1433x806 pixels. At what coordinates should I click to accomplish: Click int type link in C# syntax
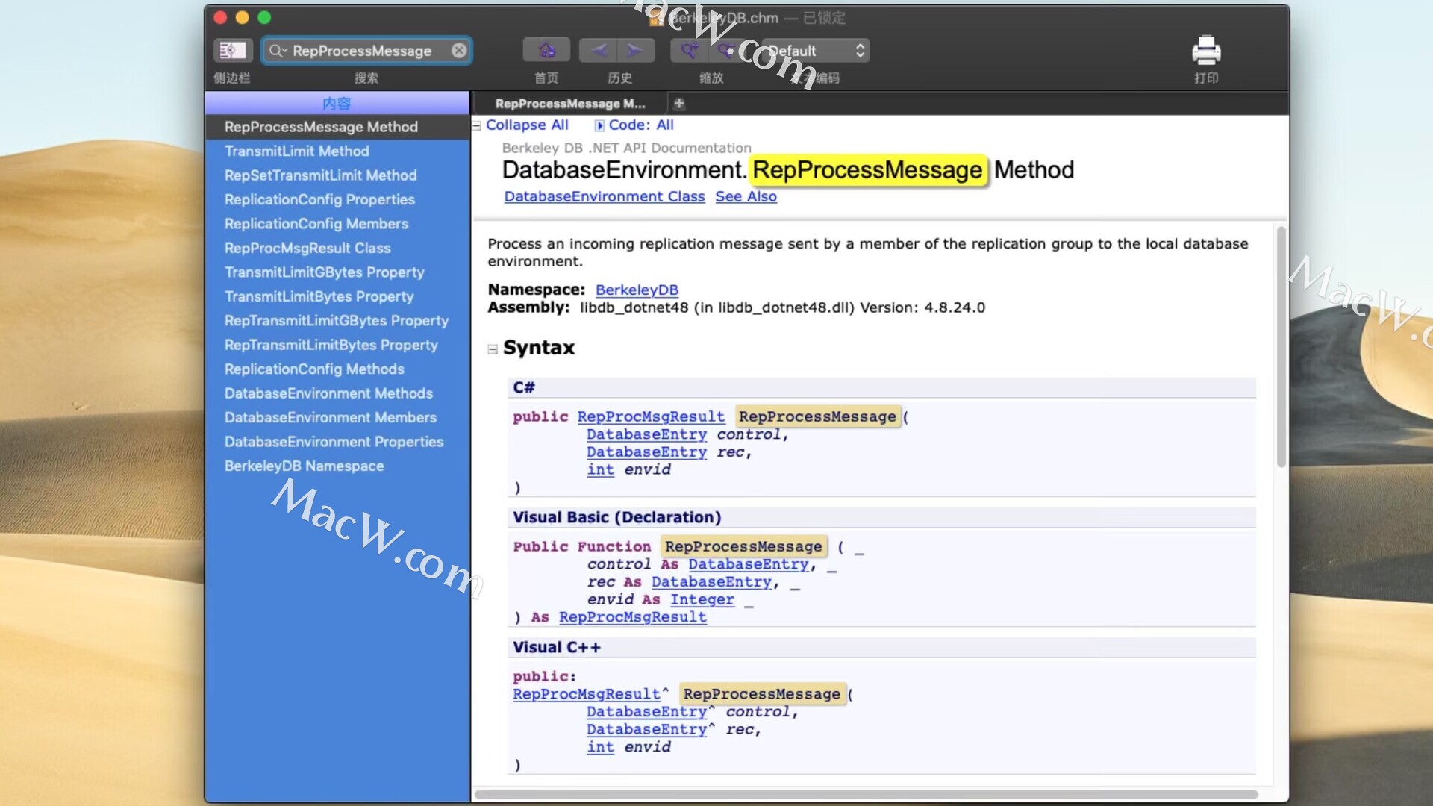click(x=600, y=470)
